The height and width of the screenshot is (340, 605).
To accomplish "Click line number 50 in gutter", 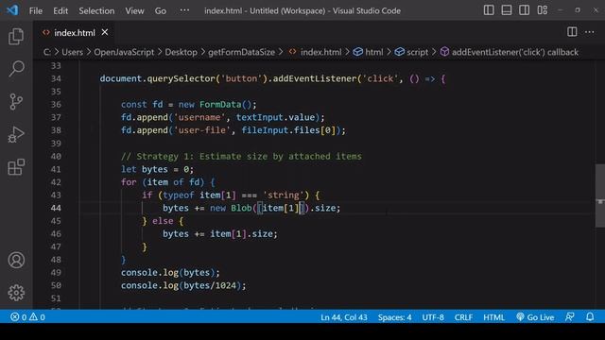I will [x=56, y=285].
